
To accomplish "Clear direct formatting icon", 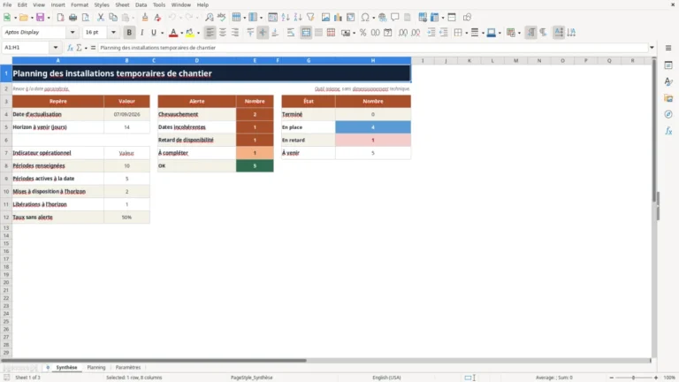I will point(157,18).
